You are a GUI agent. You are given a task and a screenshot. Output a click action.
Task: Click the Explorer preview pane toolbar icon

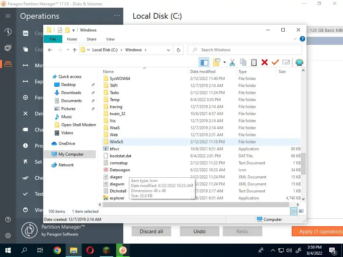204,63
